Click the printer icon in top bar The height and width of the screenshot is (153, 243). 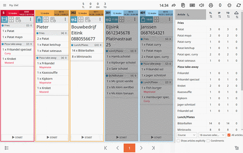point(211,5)
